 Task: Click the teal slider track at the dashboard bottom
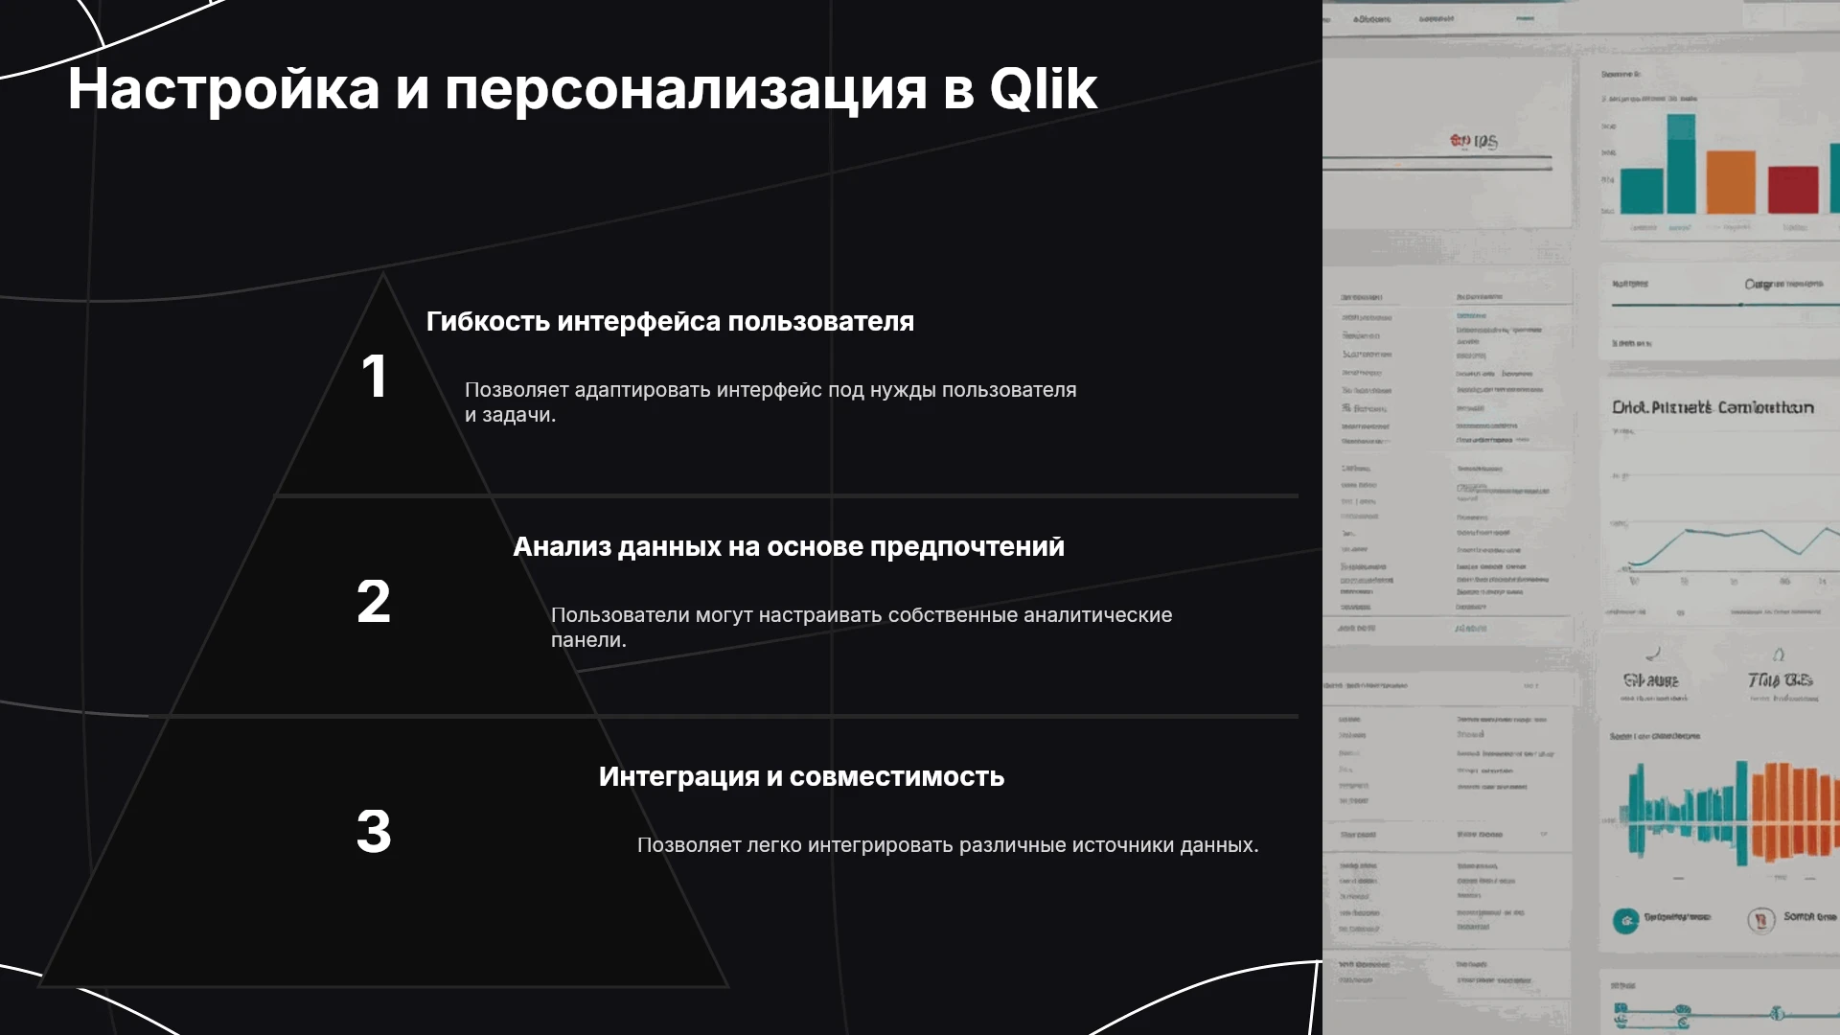coord(1725,1013)
